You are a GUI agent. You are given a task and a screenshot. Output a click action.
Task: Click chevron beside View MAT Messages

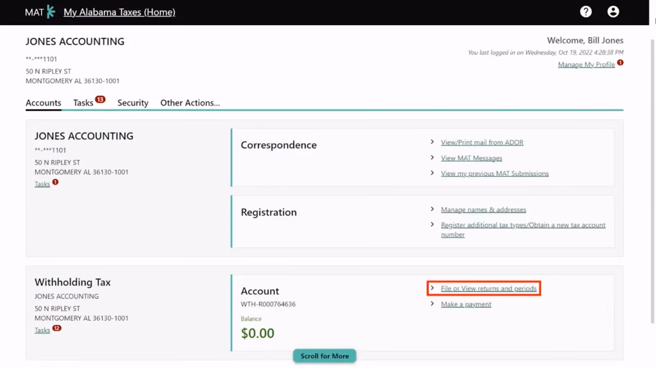[x=432, y=157]
